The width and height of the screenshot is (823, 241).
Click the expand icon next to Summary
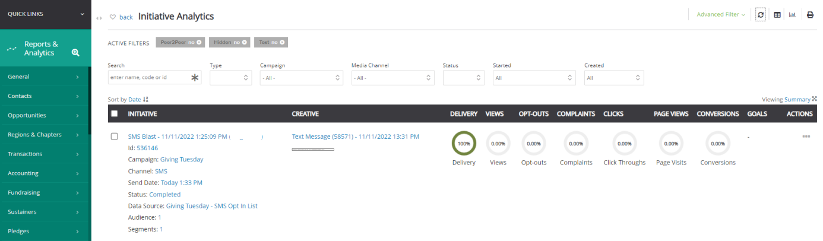[x=815, y=99]
